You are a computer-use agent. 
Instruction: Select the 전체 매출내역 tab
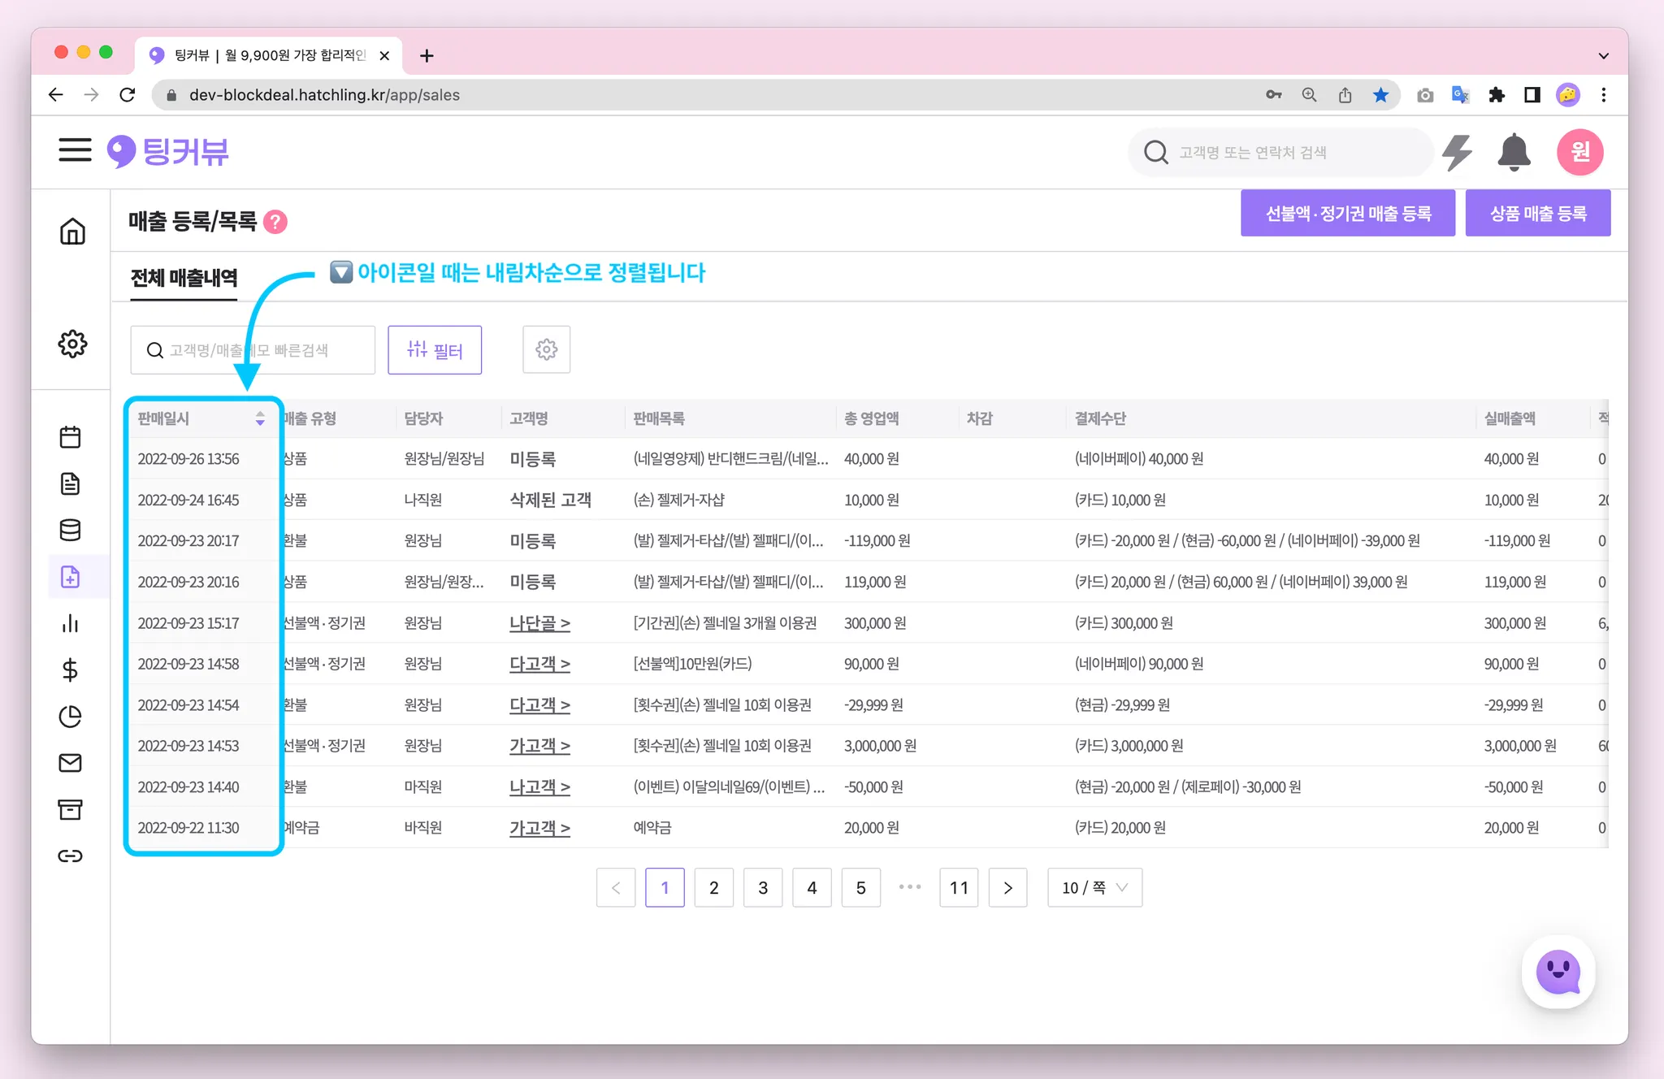[184, 278]
